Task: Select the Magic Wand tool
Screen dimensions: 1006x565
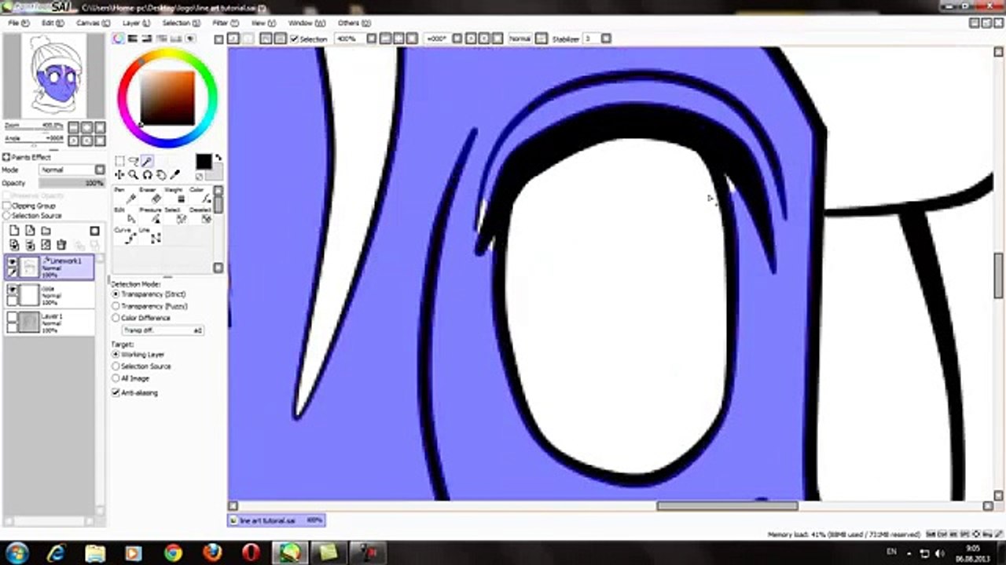Action: tap(147, 161)
